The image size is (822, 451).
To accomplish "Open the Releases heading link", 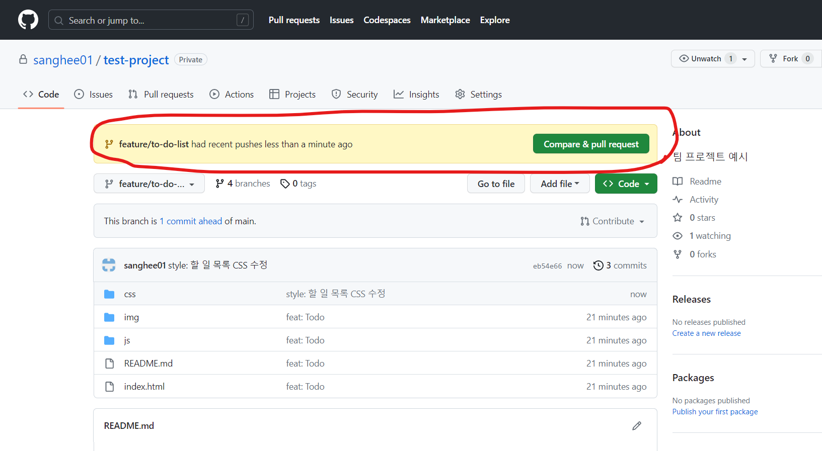I will pyautogui.click(x=692, y=299).
